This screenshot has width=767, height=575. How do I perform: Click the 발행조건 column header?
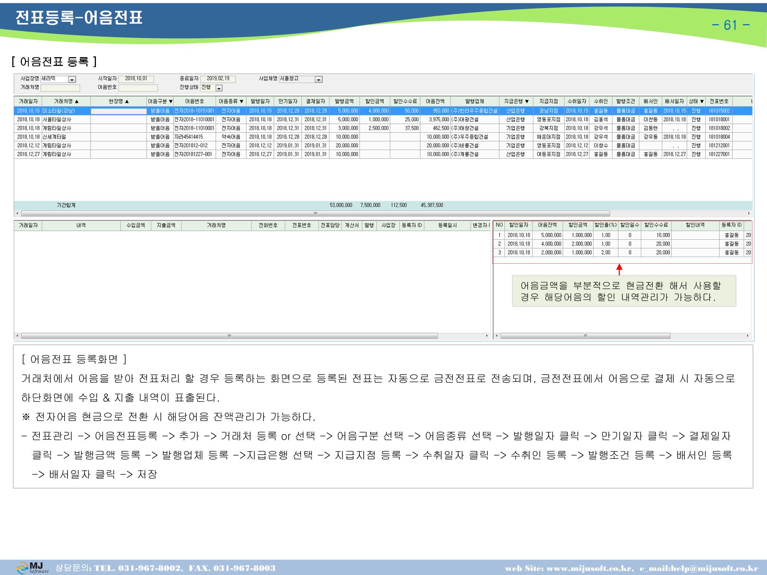point(625,102)
